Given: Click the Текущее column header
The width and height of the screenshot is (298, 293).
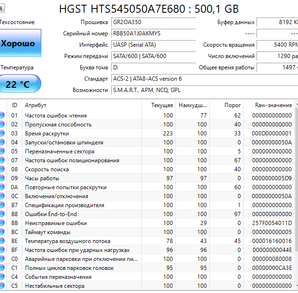Looking at the screenshot, I should 158,105.
